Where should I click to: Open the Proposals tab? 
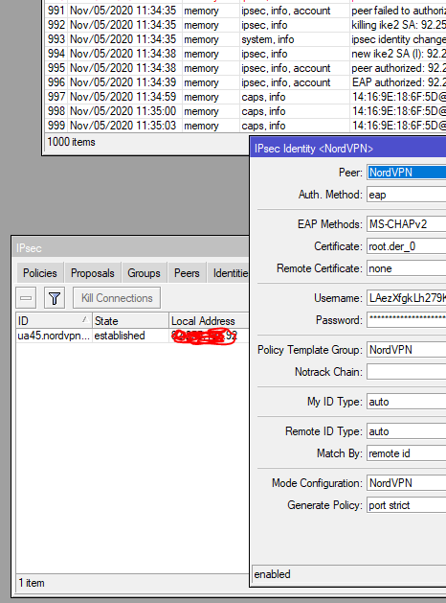(x=93, y=273)
